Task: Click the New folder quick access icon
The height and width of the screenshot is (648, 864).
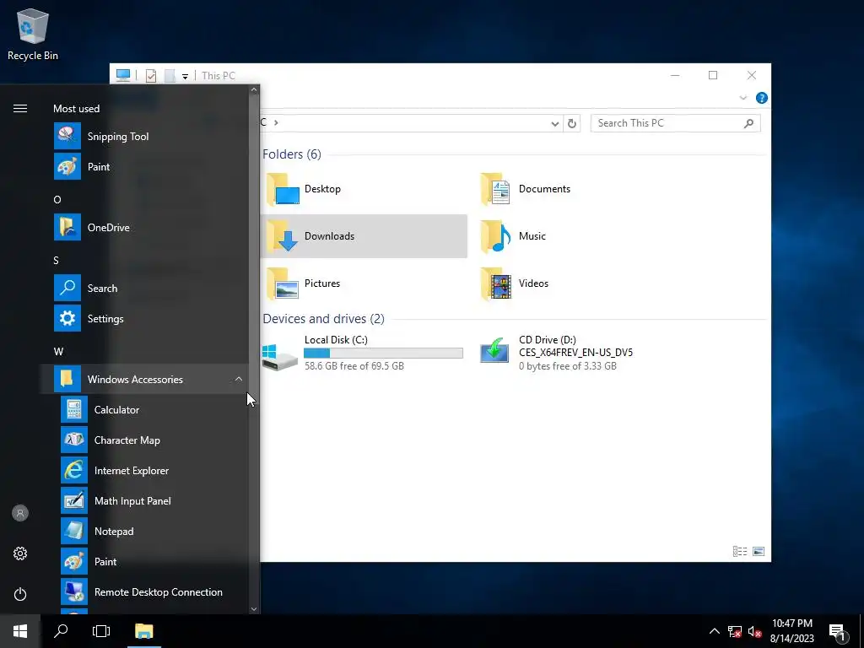Action: (170, 76)
